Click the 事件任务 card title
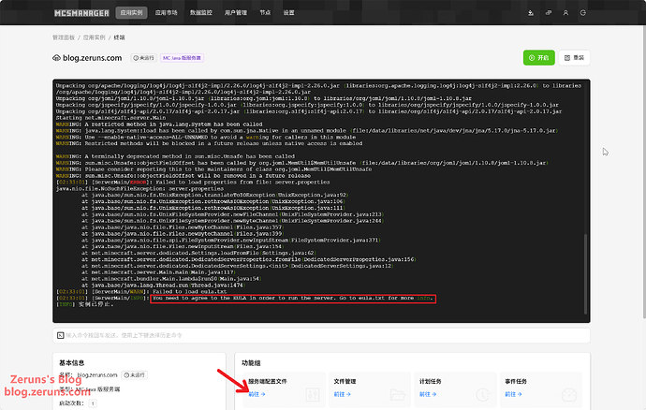The height and width of the screenshot is (410, 646). pos(516,382)
